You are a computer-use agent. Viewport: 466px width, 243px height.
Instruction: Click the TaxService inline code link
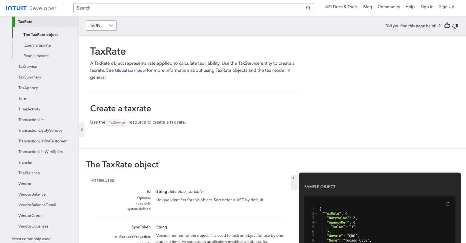click(x=117, y=122)
